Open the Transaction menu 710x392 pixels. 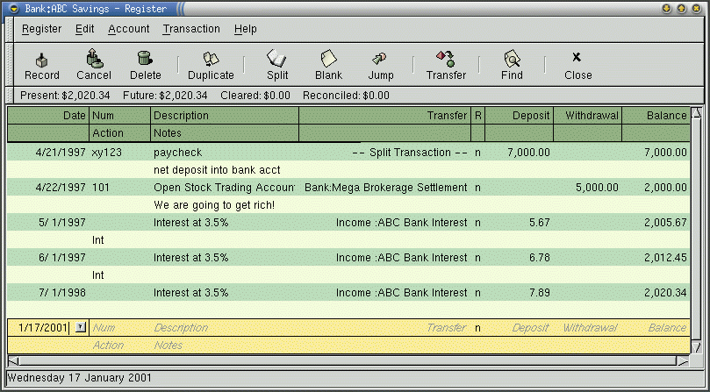pyautogui.click(x=191, y=29)
